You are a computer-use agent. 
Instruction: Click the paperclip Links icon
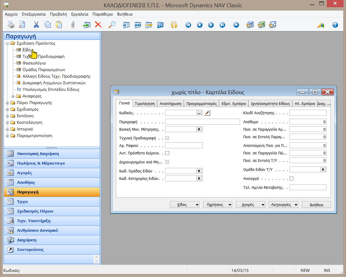point(73,25)
